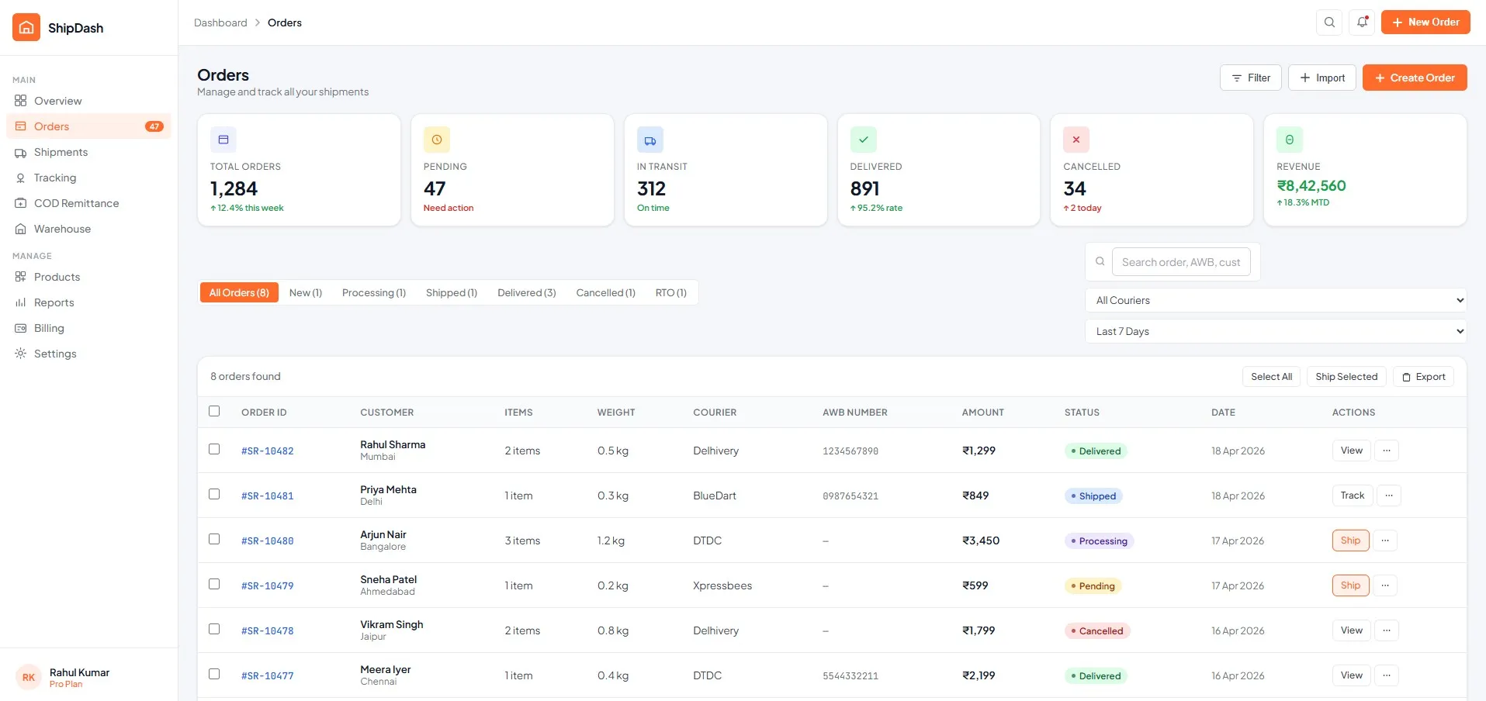This screenshot has height=701, width=1486.
Task: Open the Last 7 Days dropdown
Action: [x=1276, y=331]
